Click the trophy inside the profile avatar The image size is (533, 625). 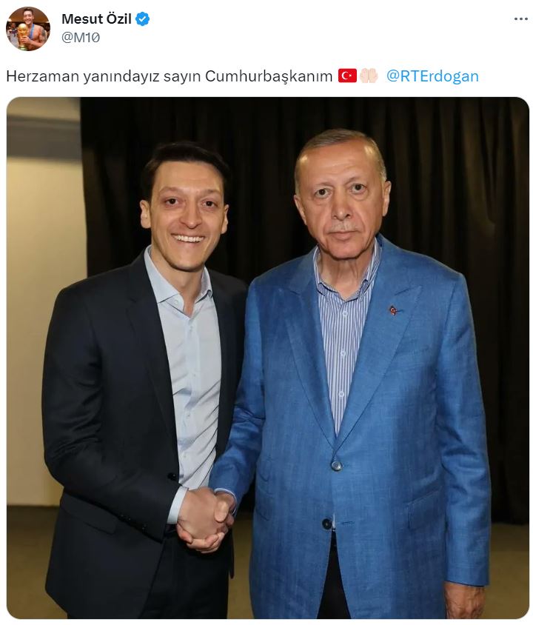[23, 37]
